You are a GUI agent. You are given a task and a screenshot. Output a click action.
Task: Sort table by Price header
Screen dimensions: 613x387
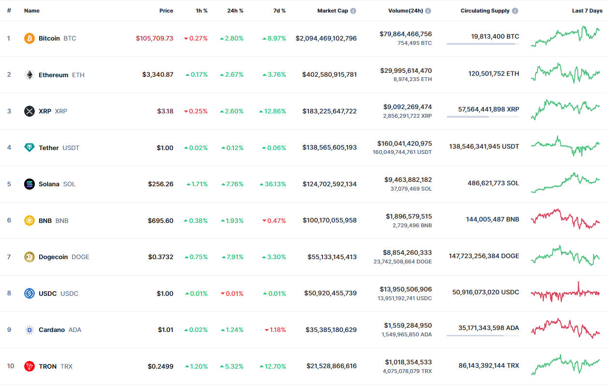pos(166,11)
